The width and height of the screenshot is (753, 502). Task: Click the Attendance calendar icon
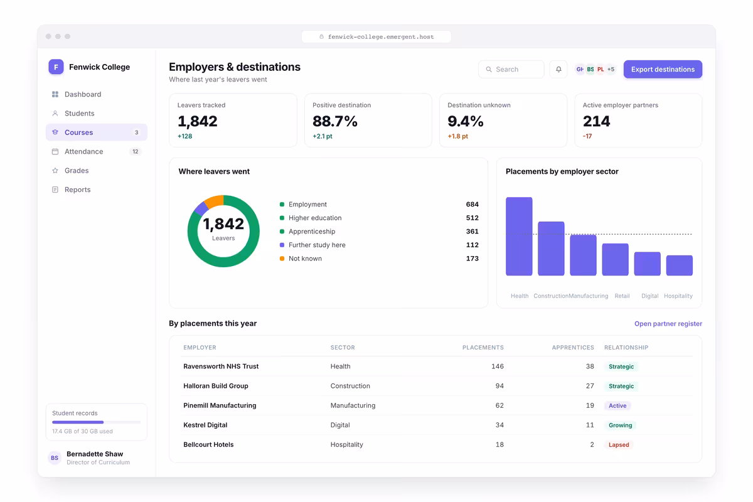click(55, 151)
